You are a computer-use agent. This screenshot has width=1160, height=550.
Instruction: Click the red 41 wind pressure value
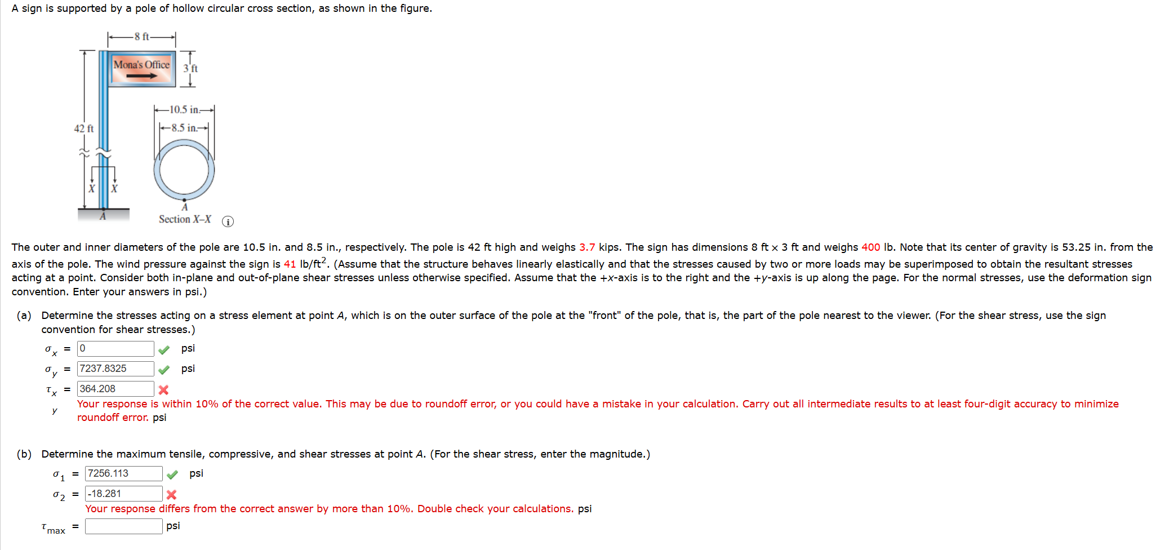coord(290,264)
